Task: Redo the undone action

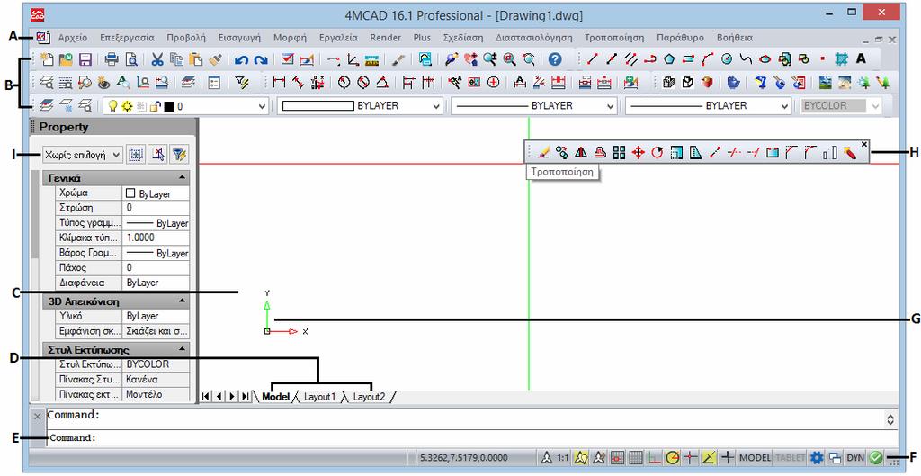Action: (260, 59)
